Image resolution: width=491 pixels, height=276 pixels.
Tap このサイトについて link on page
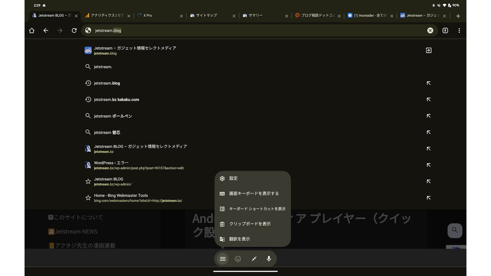pyautogui.click(x=76, y=217)
